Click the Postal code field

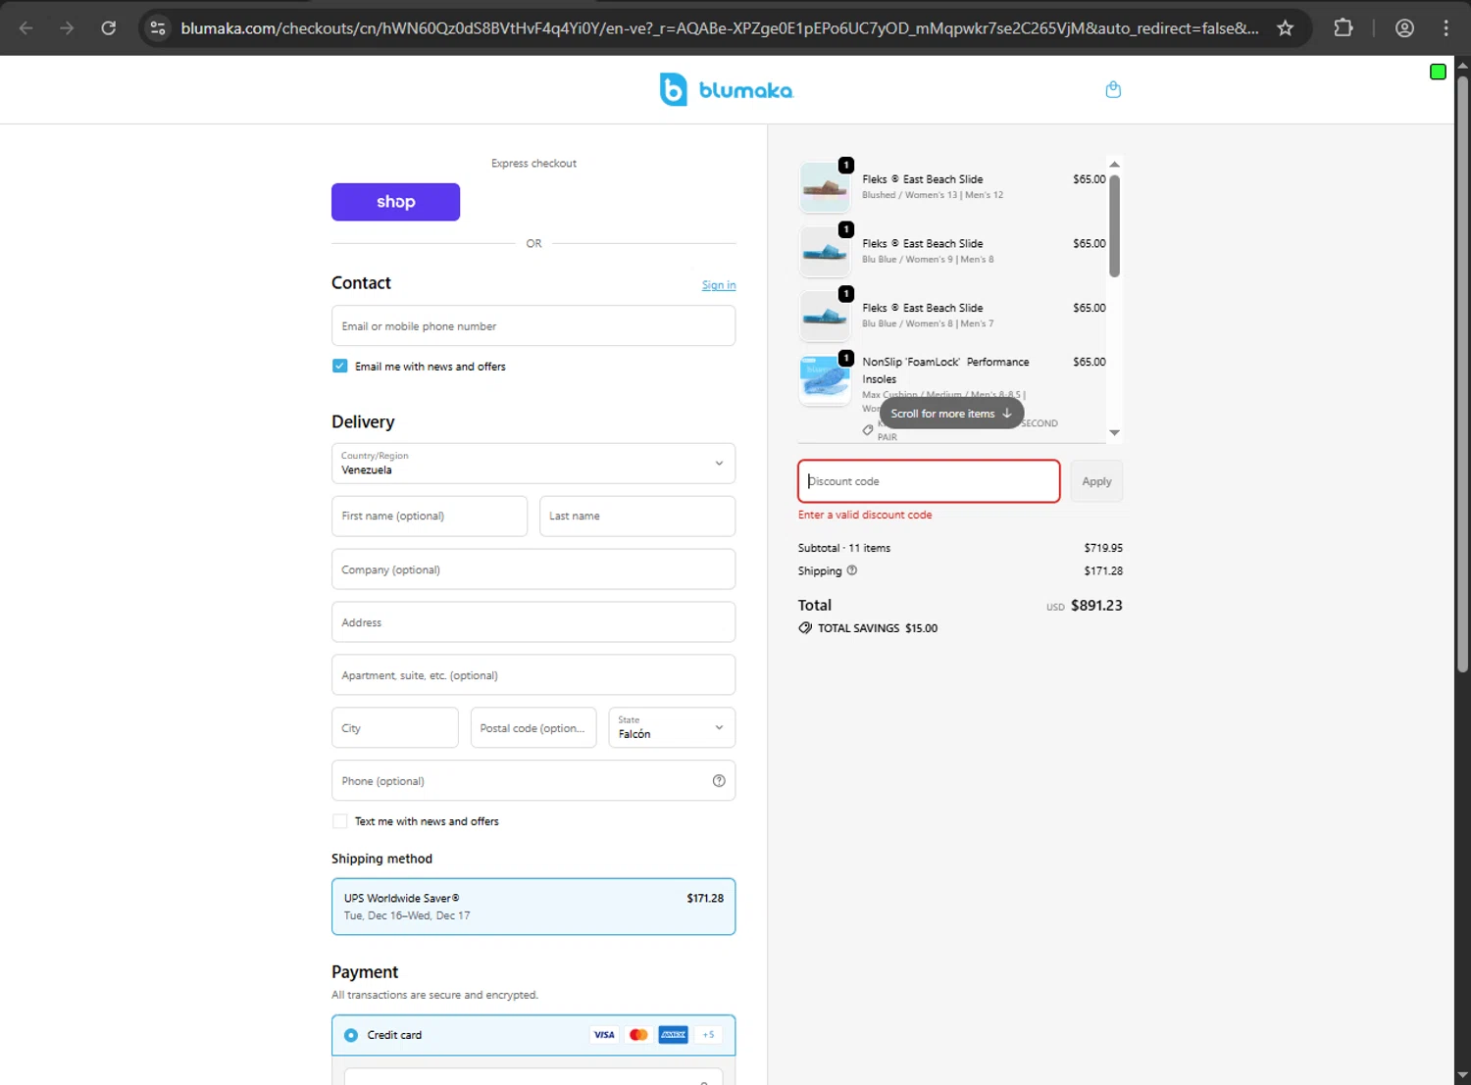[x=533, y=728]
